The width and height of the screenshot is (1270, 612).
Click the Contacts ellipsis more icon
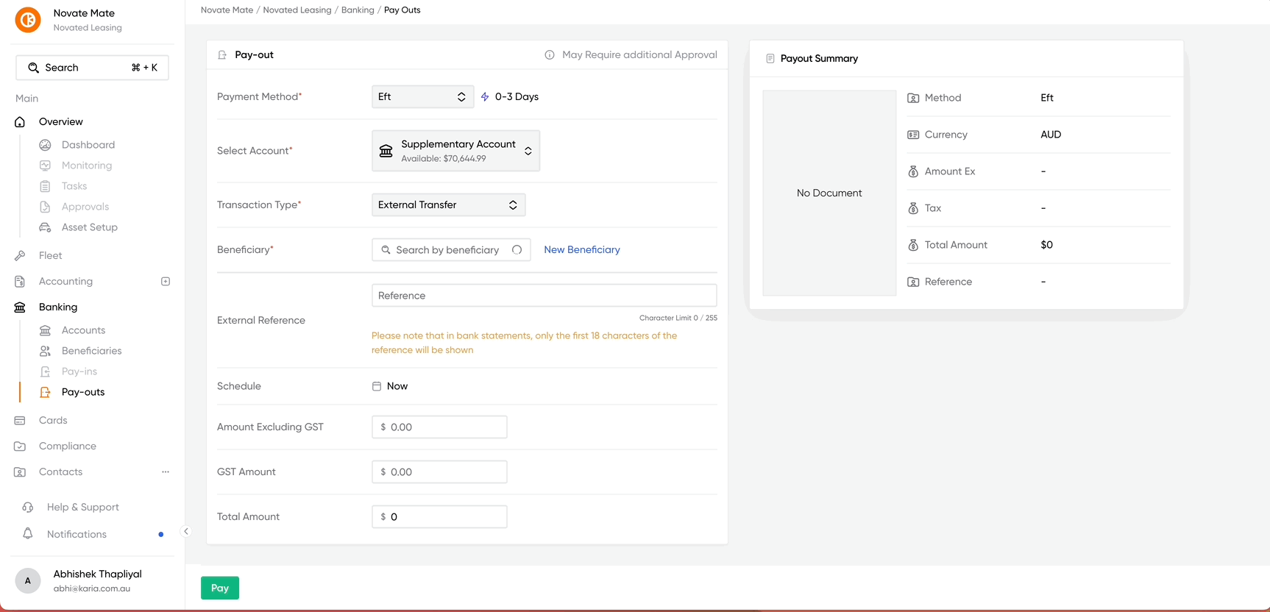click(x=166, y=472)
